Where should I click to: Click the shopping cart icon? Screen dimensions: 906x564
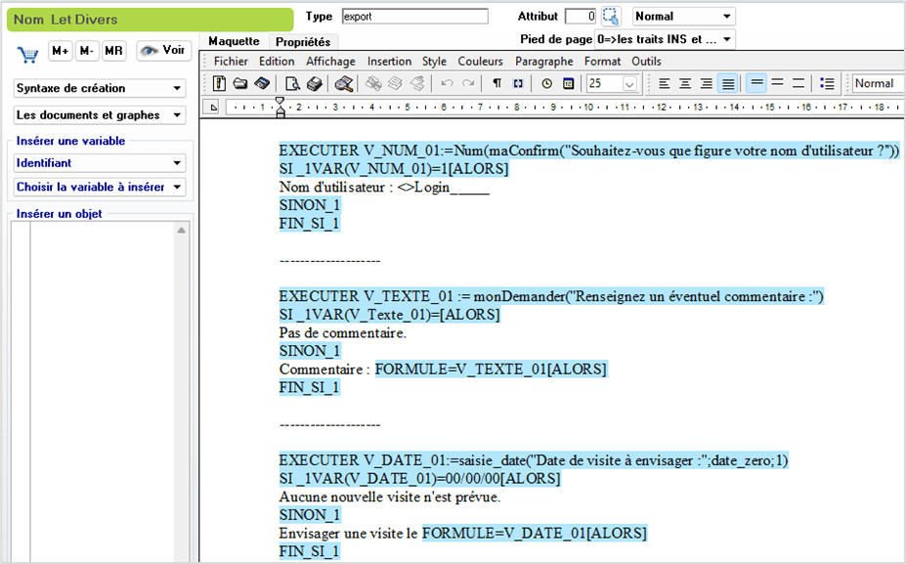[x=27, y=55]
